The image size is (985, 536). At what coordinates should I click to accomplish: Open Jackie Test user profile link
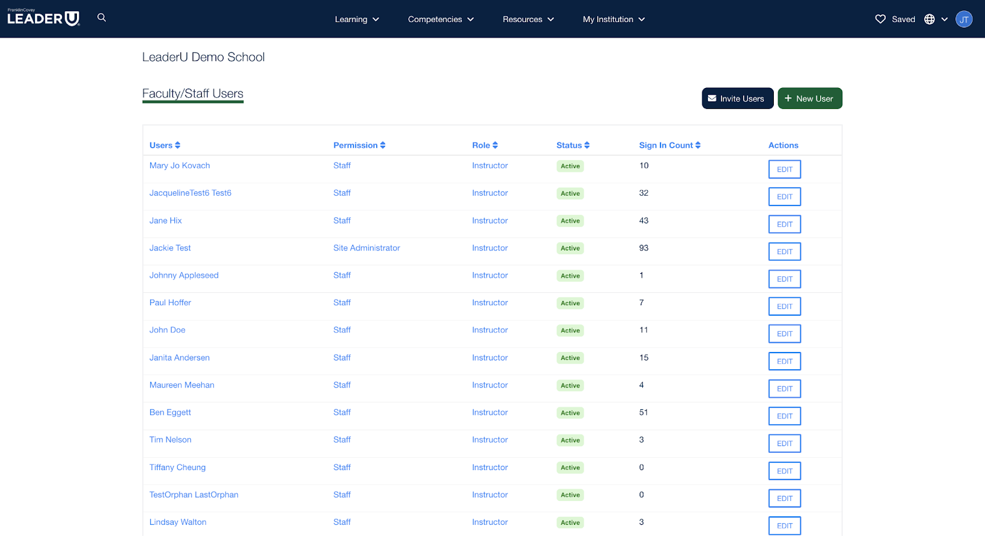click(170, 248)
